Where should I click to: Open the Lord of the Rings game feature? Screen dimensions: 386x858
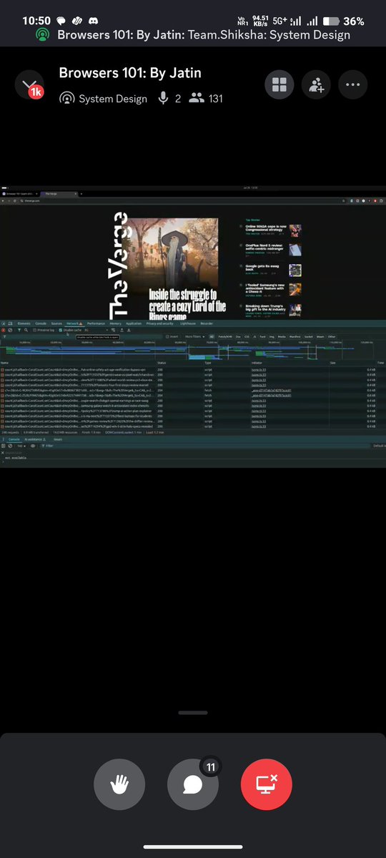click(x=187, y=304)
